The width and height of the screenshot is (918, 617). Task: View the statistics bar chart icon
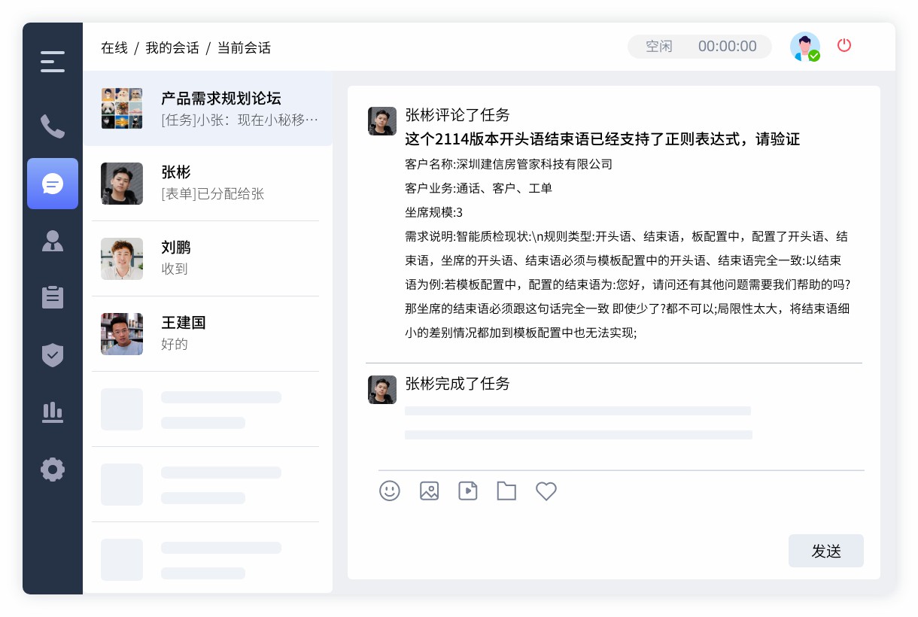click(53, 412)
